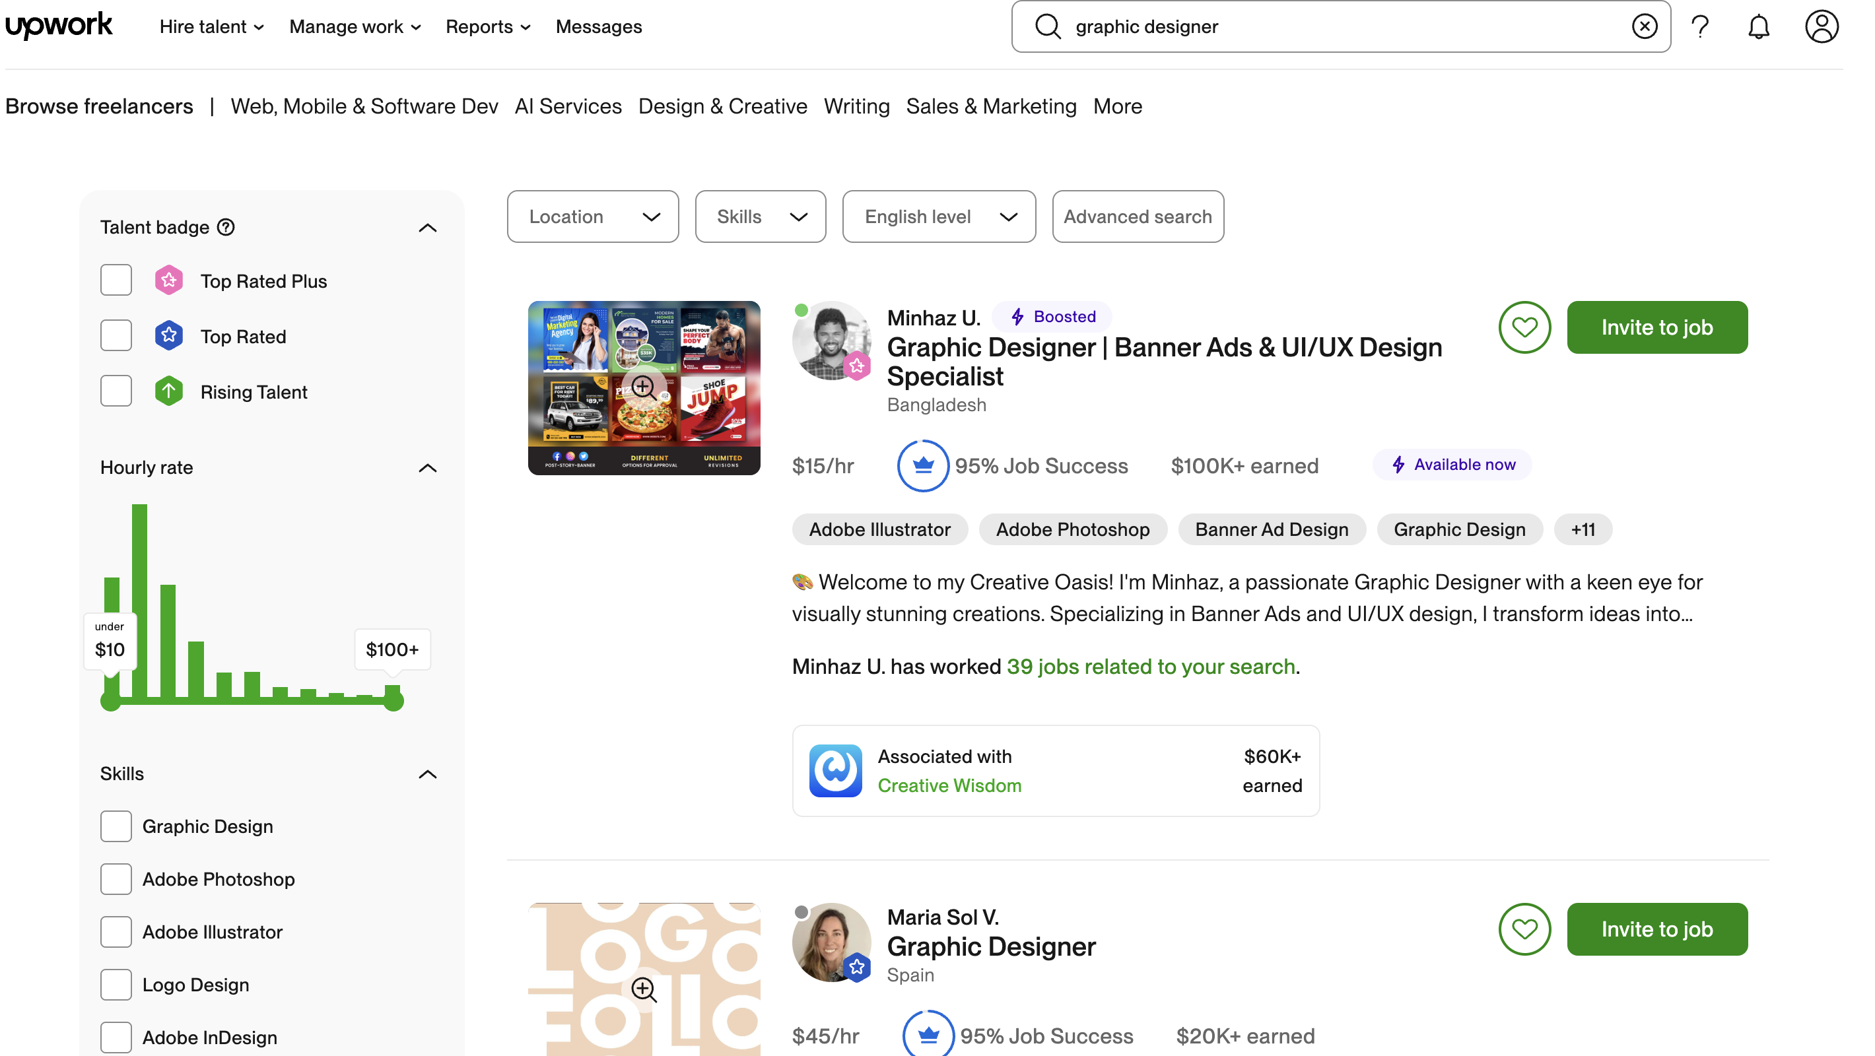Save Maria Sol V. with the heart icon

pyautogui.click(x=1524, y=929)
